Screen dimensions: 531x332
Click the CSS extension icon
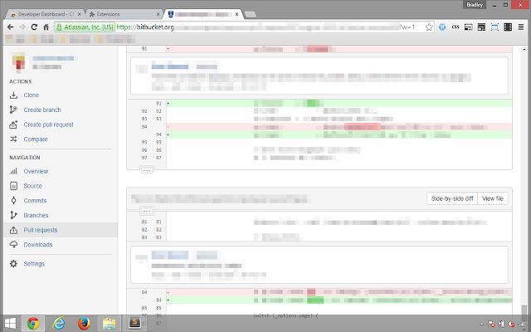point(455,27)
